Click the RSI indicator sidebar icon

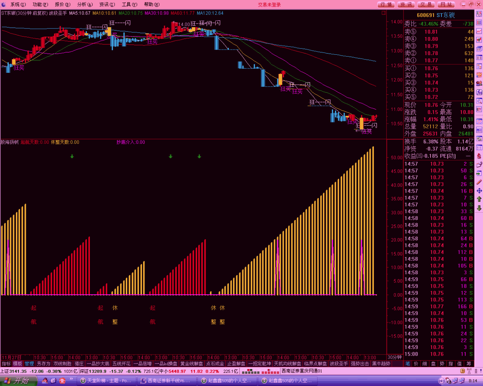(479, 130)
